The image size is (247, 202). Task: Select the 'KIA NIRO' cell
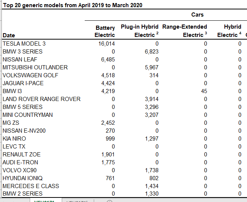point(14,138)
